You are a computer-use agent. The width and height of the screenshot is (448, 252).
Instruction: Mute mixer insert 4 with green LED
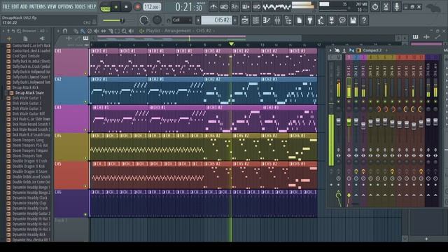point(370,101)
